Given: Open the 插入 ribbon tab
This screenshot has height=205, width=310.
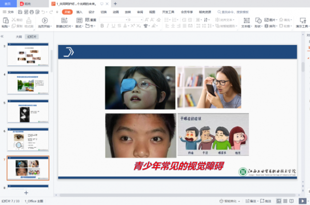Looking at the screenshot, I should tap(79, 12).
